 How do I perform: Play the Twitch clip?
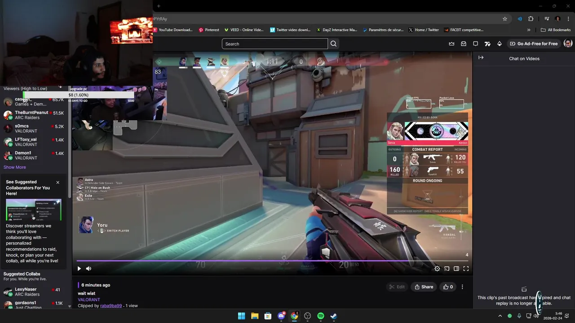pos(79,269)
